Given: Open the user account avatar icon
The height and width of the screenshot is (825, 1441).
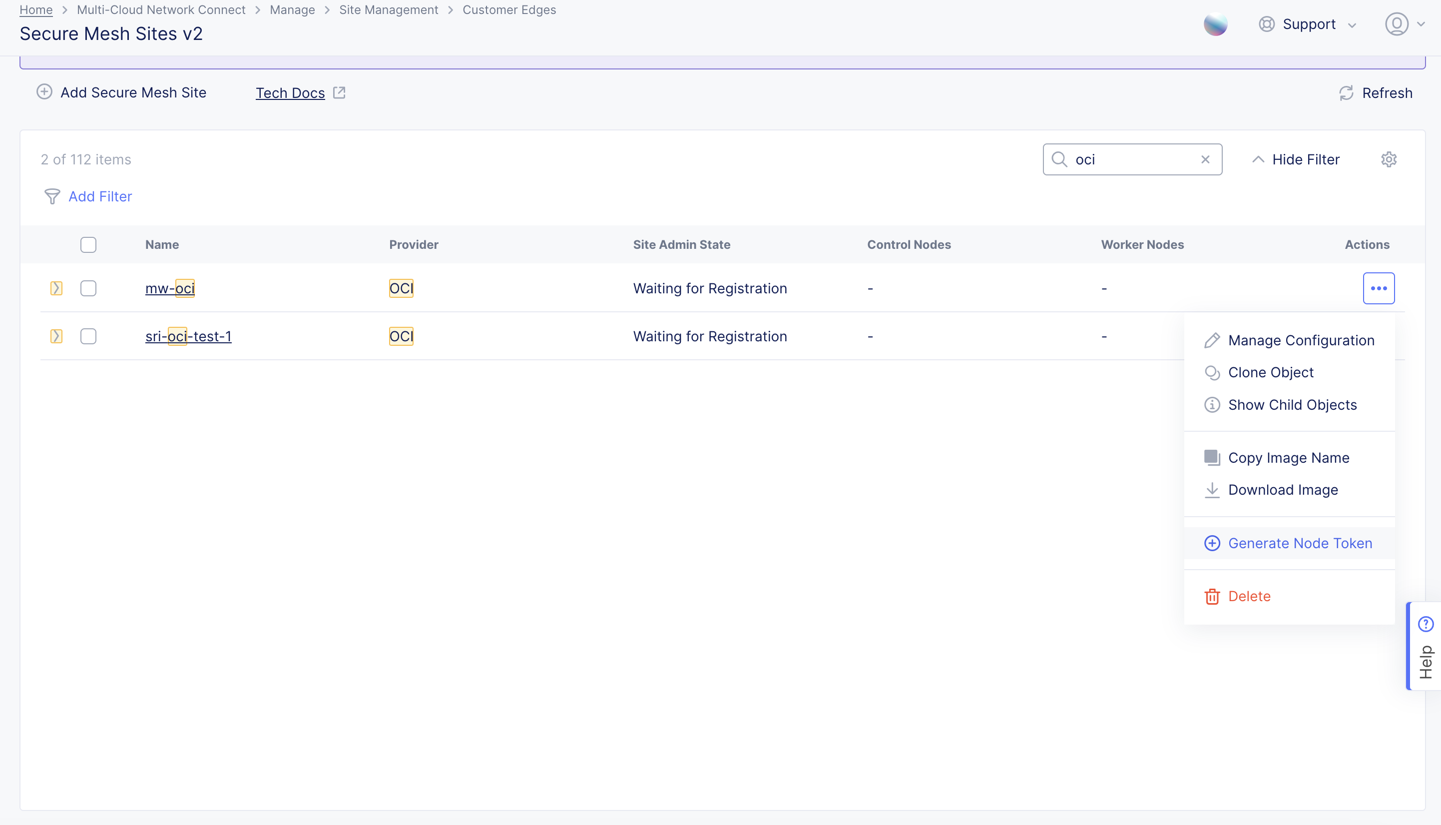Looking at the screenshot, I should tap(1396, 24).
